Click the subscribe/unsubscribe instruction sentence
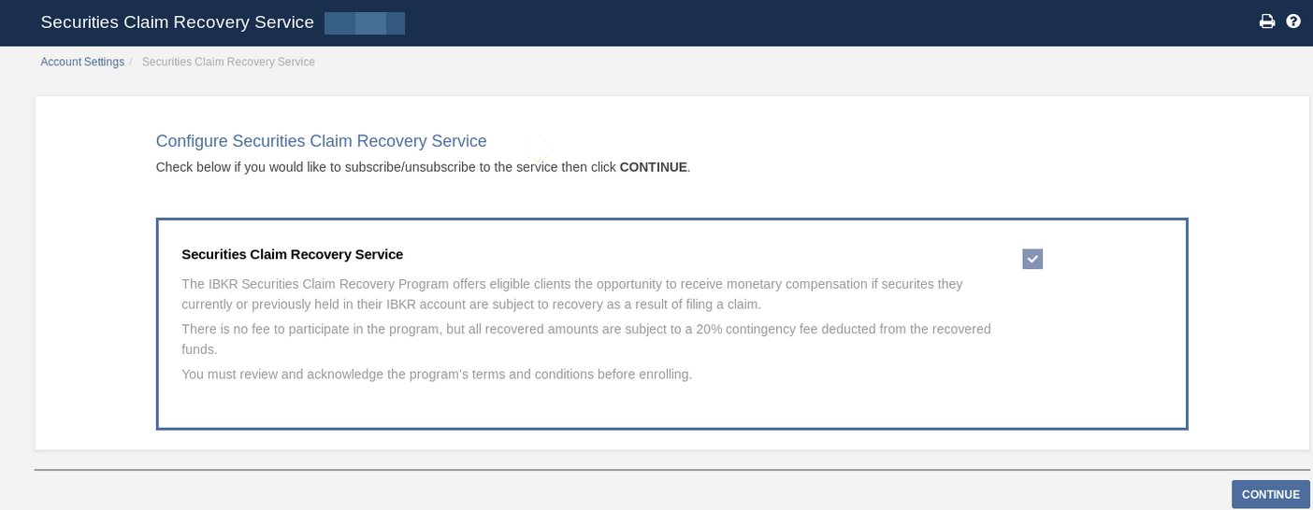The width and height of the screenshot is (1313, 510). point(423,167)
